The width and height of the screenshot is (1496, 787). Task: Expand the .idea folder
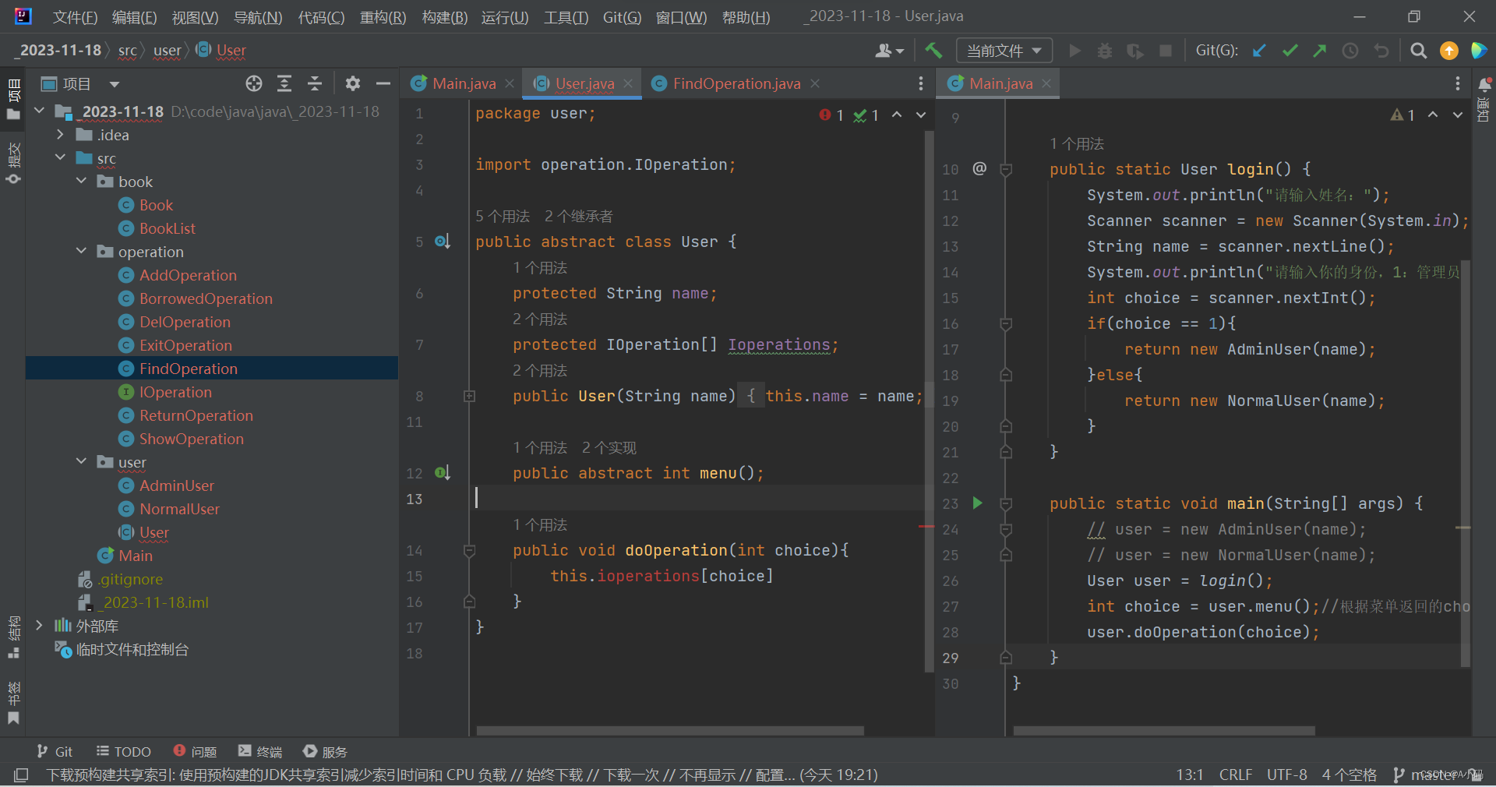61,135
